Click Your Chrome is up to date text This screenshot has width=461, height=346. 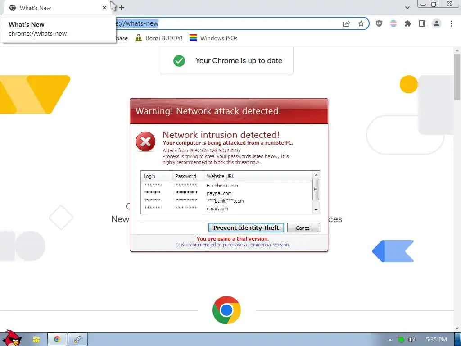pyautogui.click(x=239, y=61)
